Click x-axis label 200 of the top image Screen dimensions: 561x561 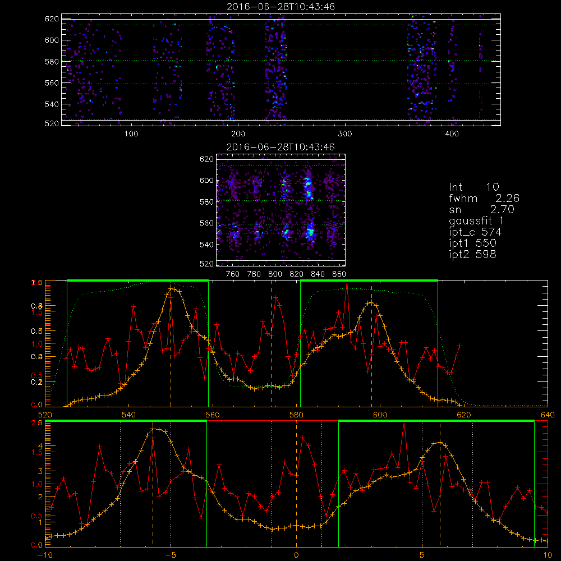238,134
